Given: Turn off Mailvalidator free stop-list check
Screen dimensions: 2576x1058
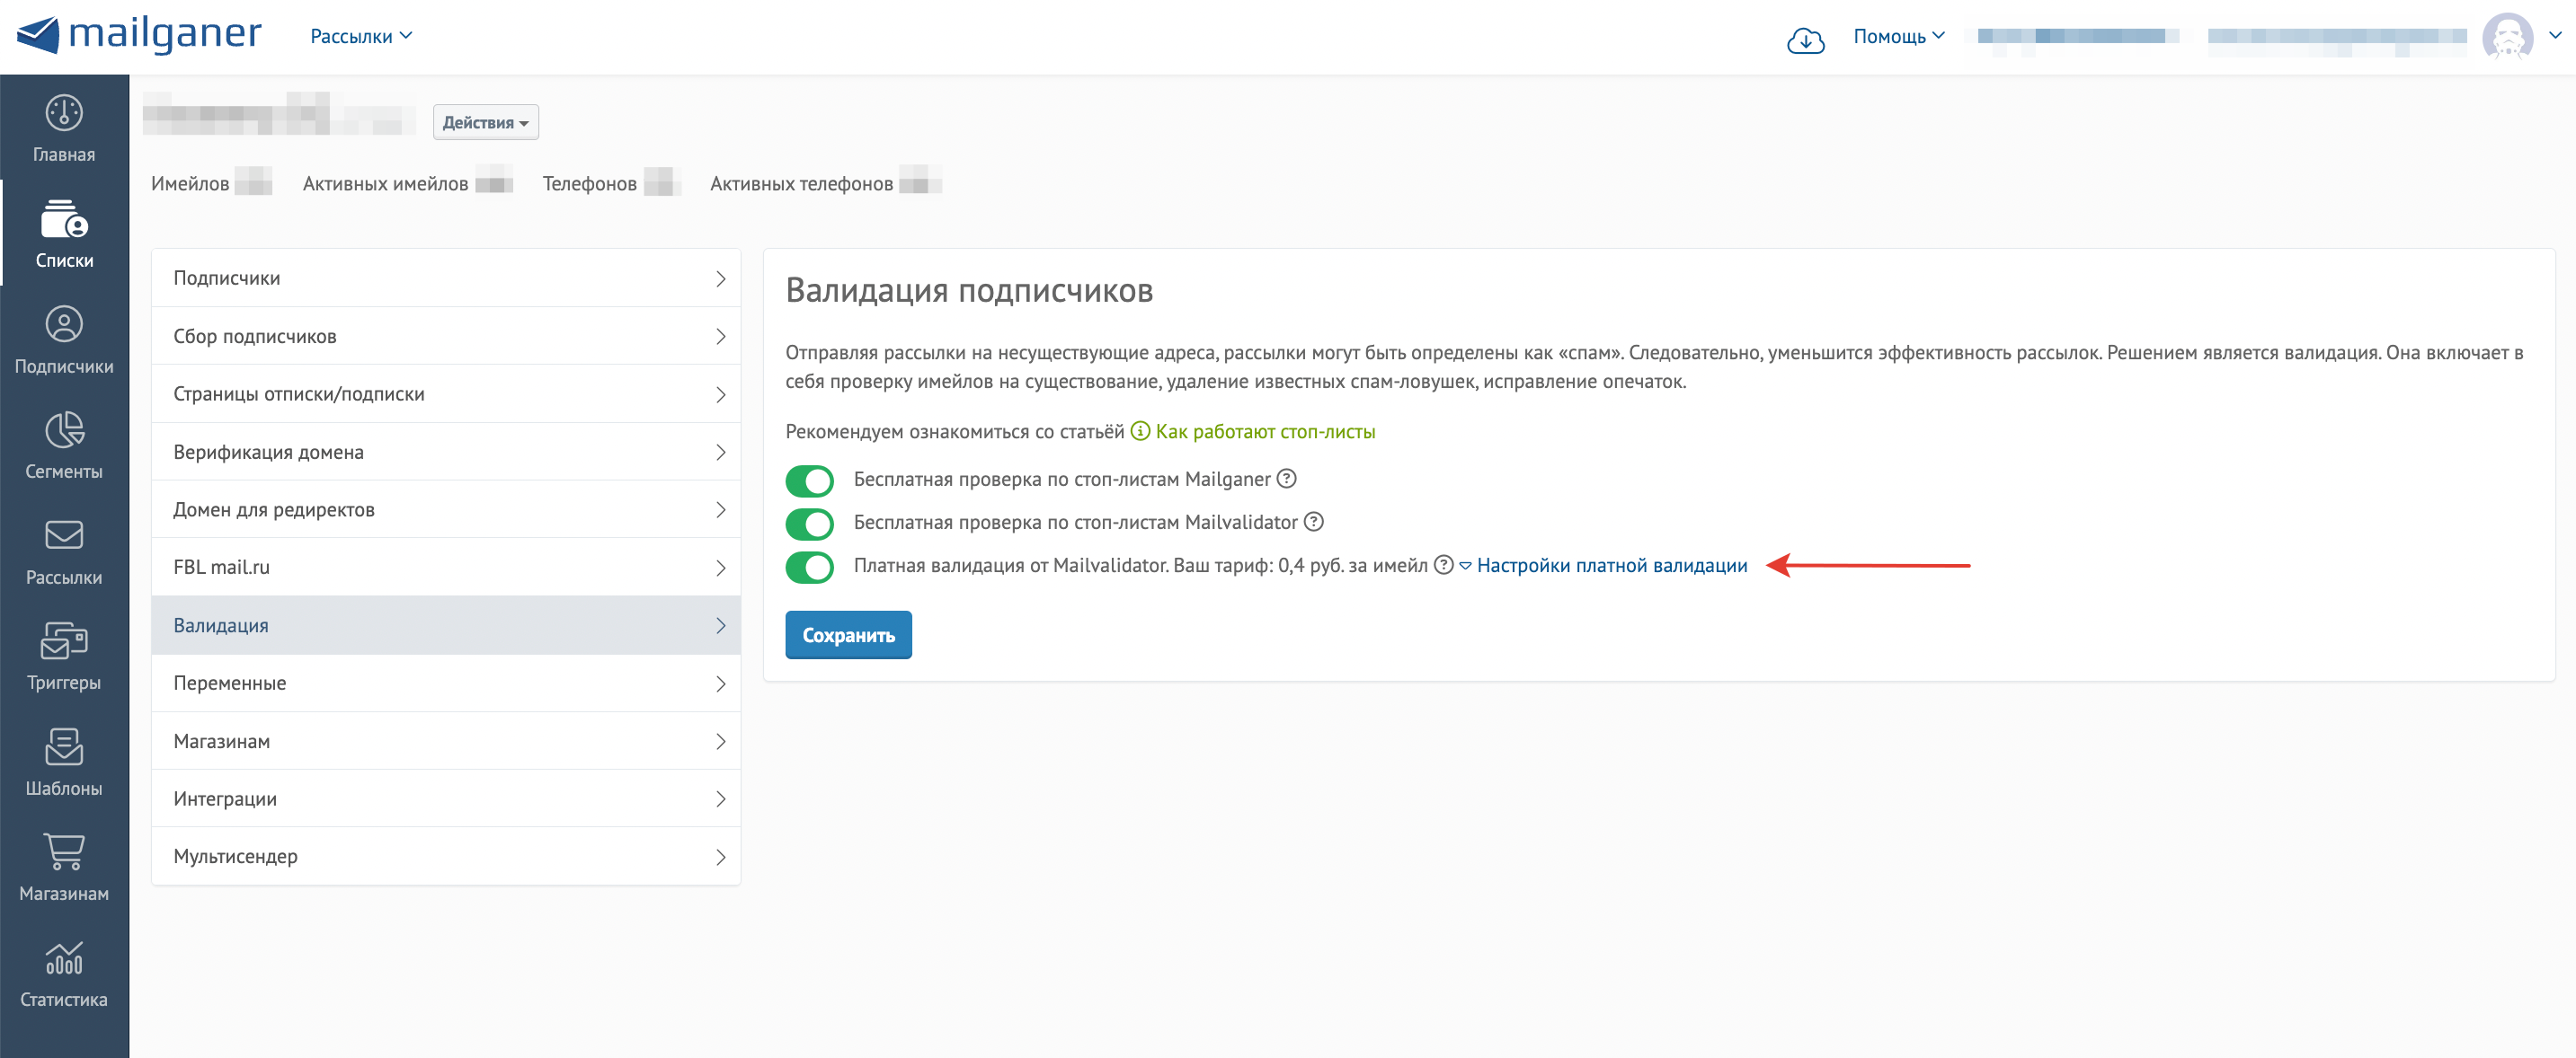Looking at the screenshot, I should [x=809, y=524].
